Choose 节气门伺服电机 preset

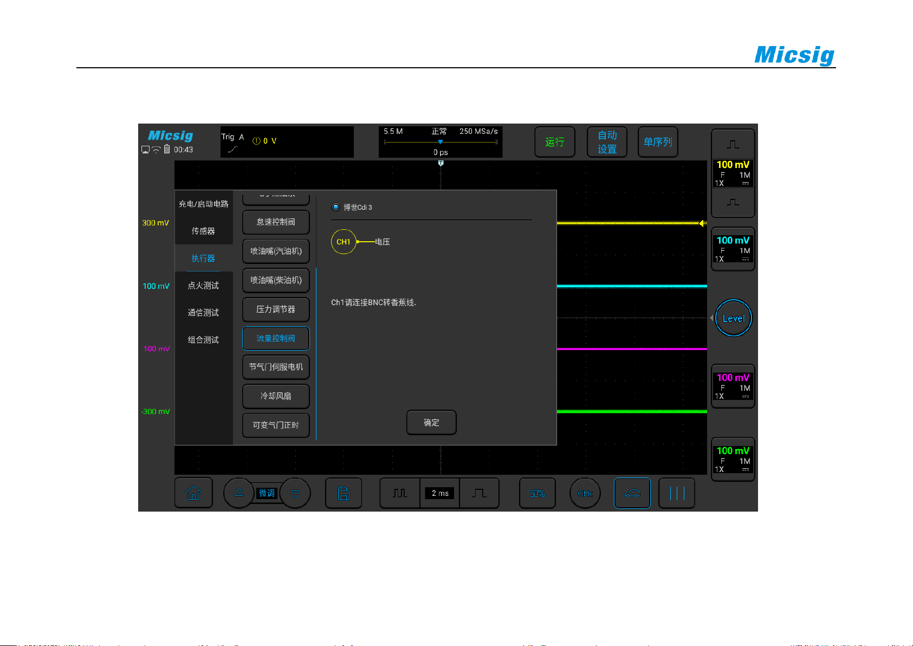point(276,367)
